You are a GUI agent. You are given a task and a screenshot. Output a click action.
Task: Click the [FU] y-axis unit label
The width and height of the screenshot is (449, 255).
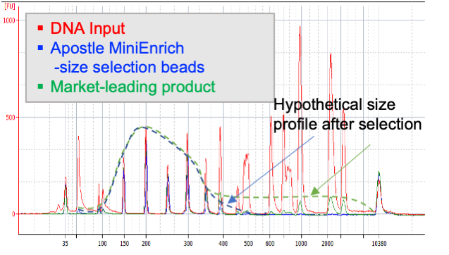point(10,6)
